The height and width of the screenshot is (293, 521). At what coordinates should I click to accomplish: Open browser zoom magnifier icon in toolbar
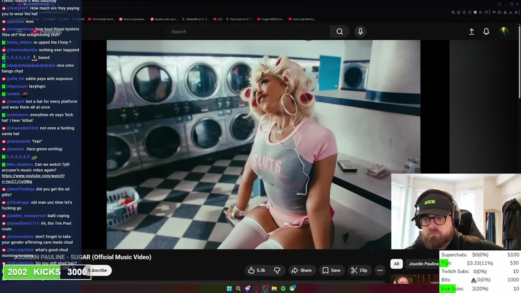pyautogui.click(x=453, y=12)
